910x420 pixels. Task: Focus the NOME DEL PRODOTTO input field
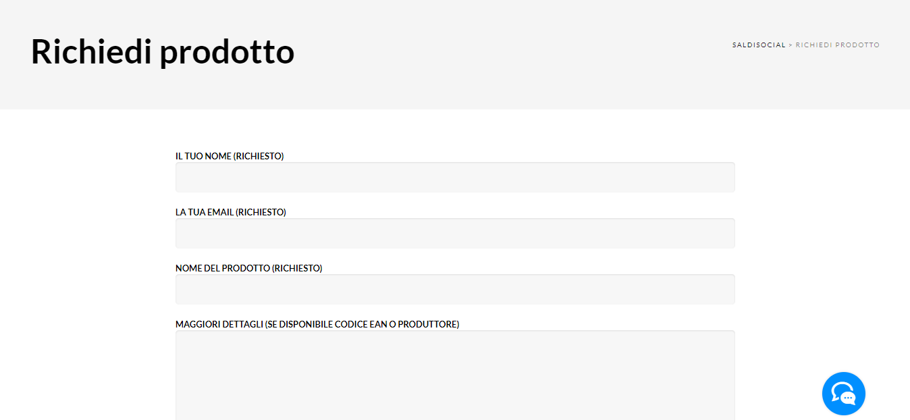click(455, 289)
